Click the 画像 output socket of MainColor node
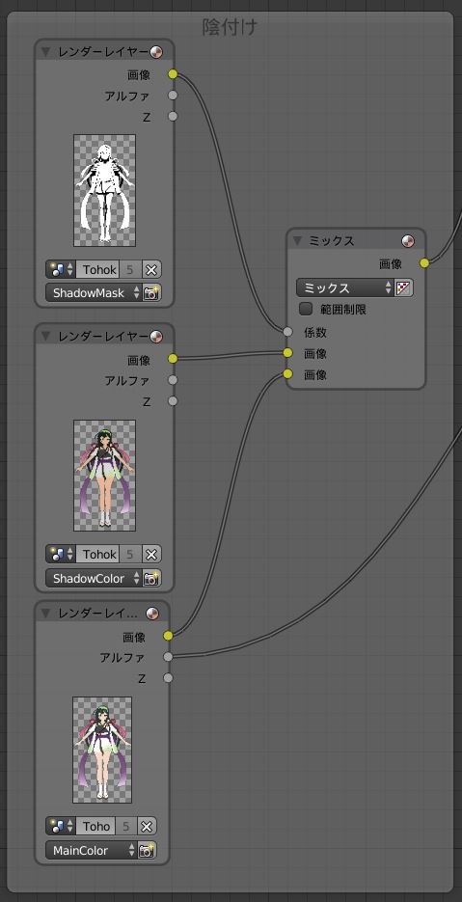Viewport: 462px width, 902px height. click(168, 636)
